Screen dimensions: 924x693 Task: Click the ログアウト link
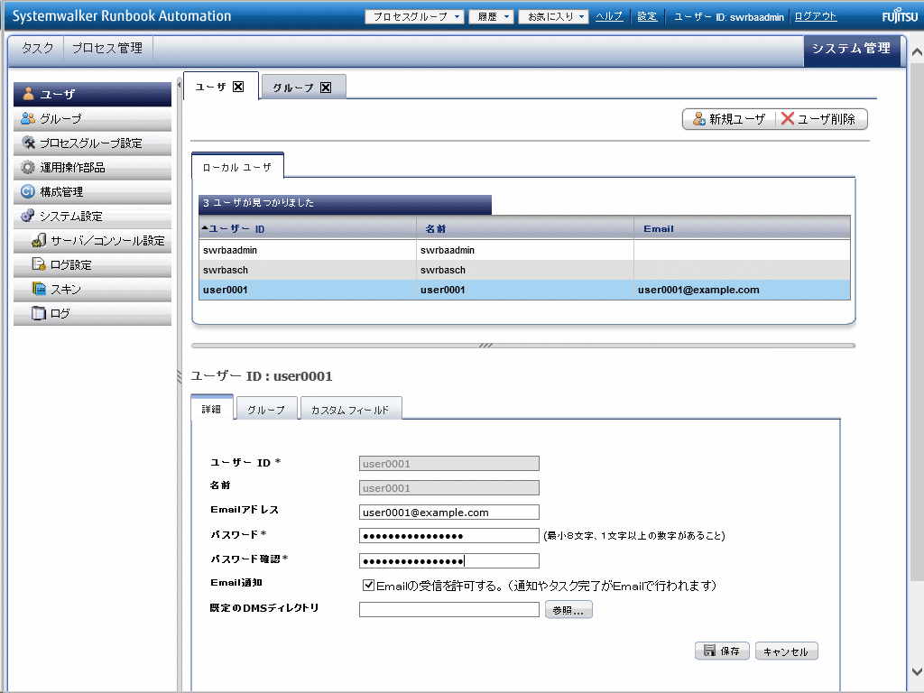point(816,16)
